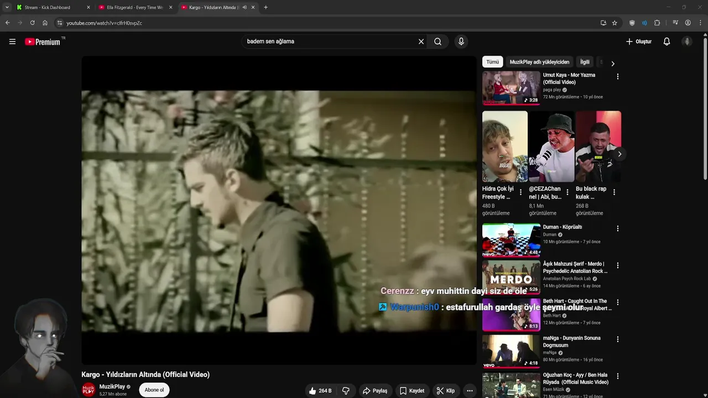Viewport: 708px width, 398px height.
Task: Clear the search box text
Action: (421, 41)
